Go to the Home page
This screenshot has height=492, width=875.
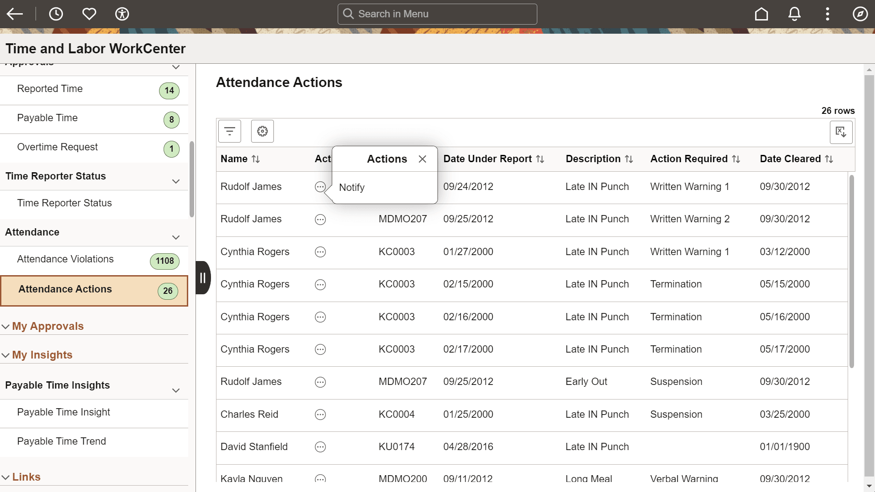tap(761, 14)
